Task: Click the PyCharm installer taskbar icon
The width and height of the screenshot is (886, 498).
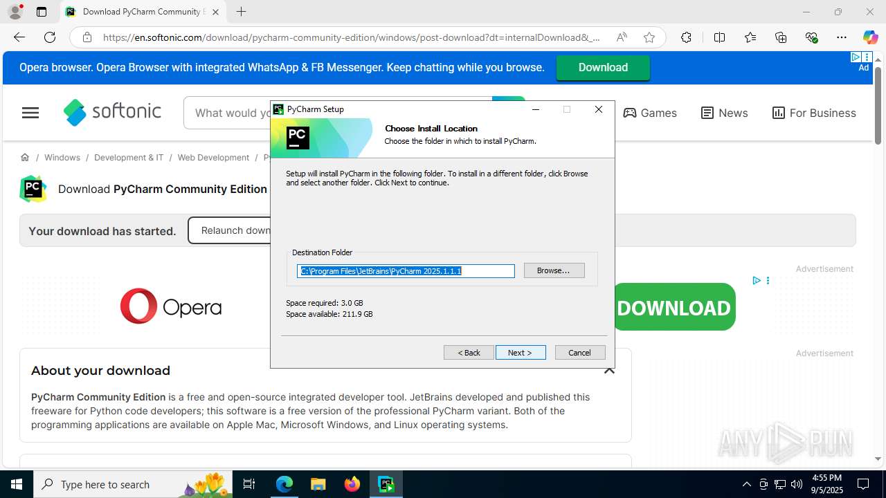Action: (386, 484)
